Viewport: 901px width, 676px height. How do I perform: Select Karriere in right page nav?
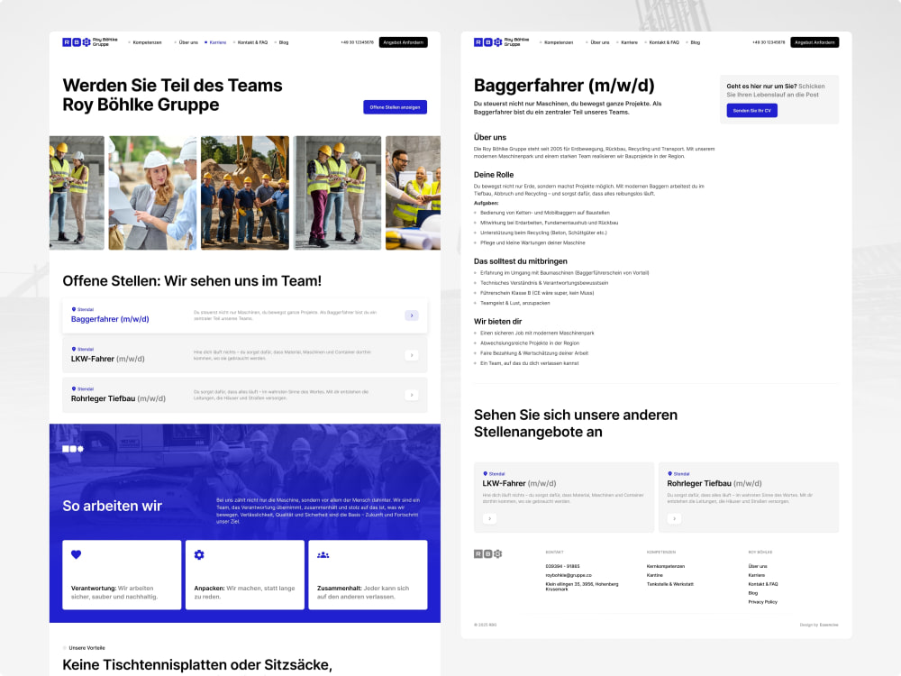coord(629,42)
